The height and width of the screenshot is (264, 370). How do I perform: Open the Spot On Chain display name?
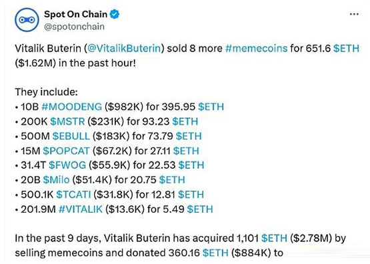coord(75,14)
